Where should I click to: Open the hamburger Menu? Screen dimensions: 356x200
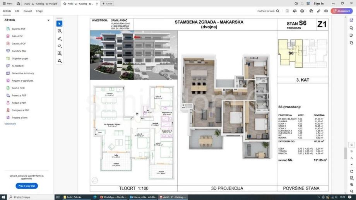coord(7,3)
